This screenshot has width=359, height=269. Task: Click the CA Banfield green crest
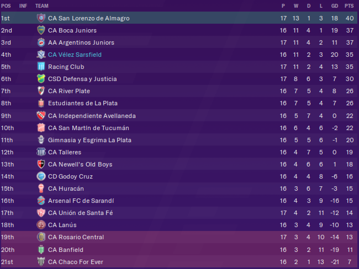(x=41, y=250)
